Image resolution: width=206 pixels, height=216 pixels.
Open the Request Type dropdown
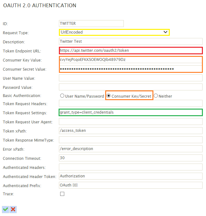(x=114, y=32)
